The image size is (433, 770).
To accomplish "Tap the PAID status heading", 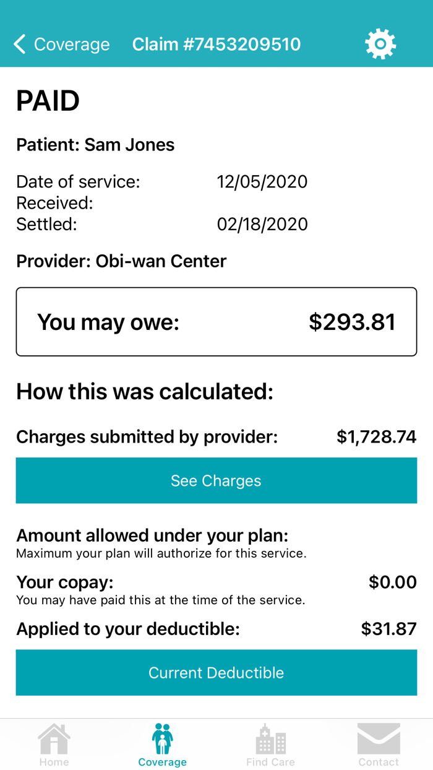I will [x=48, y=101].
